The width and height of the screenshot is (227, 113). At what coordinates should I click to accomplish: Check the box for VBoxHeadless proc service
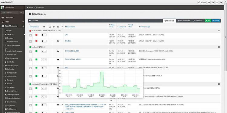tap(31, 105)
